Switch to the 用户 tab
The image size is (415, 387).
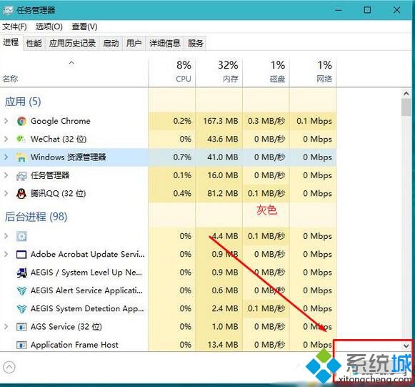tap(134, 43)
